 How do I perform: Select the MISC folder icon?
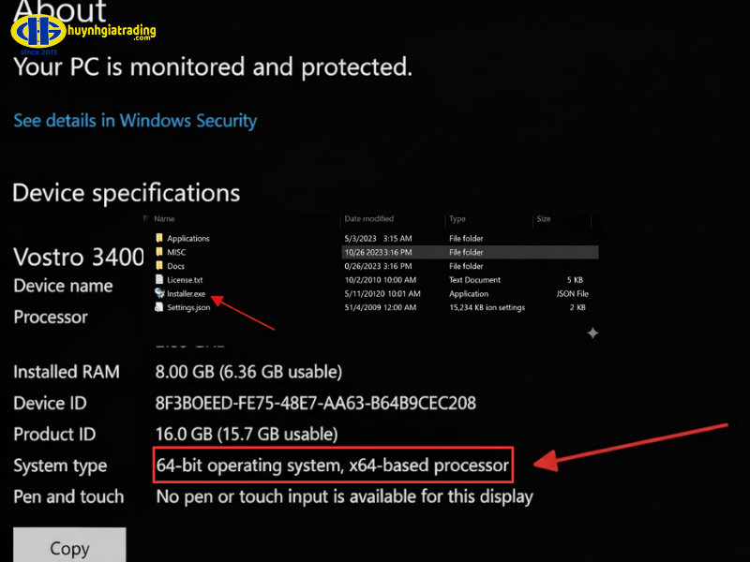click(159, 252)
